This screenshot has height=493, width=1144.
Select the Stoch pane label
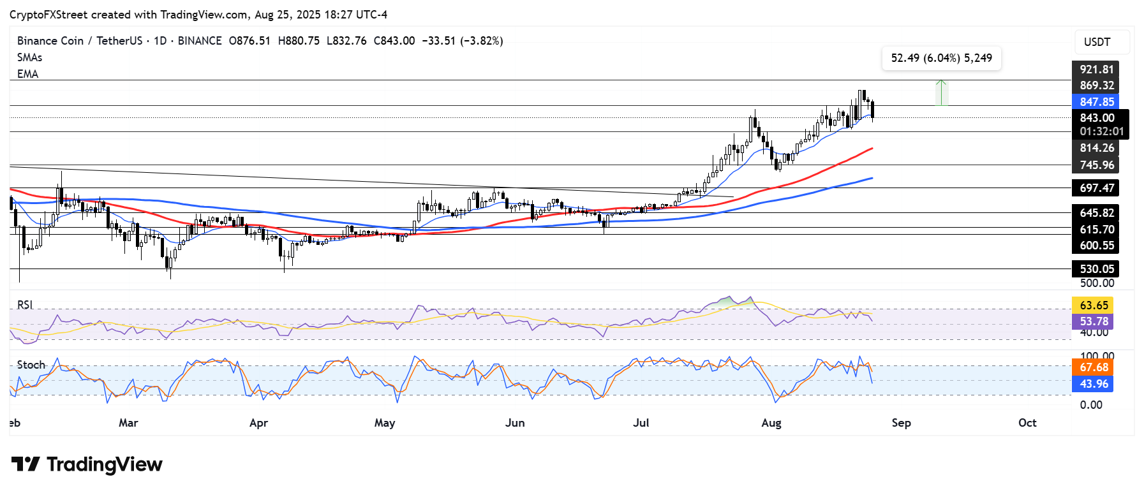coord(31,365)
